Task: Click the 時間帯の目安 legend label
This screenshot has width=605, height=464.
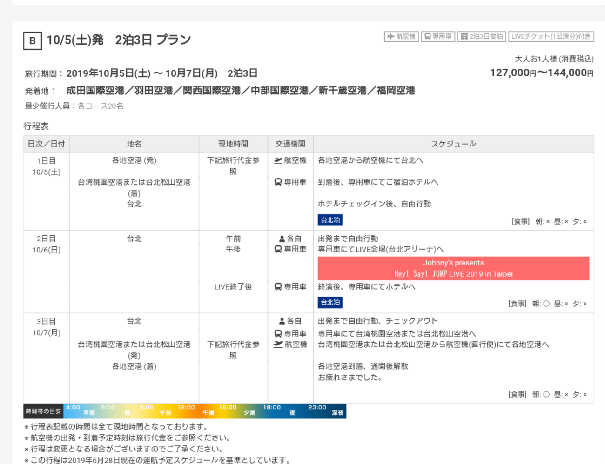Action: [x=43, y=411]
